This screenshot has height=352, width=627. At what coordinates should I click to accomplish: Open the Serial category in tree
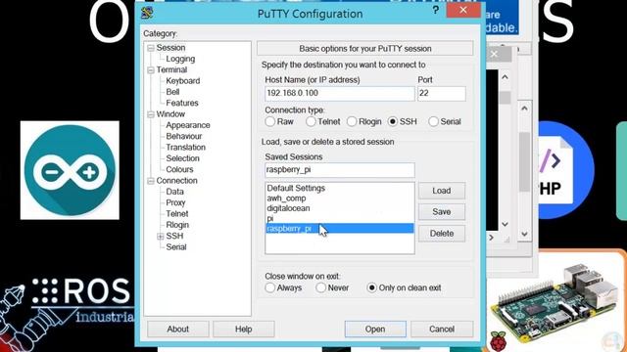point(176,247)
